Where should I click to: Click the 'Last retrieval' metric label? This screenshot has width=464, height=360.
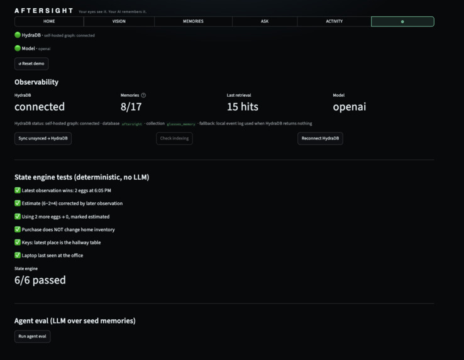[x=239, y=95]
